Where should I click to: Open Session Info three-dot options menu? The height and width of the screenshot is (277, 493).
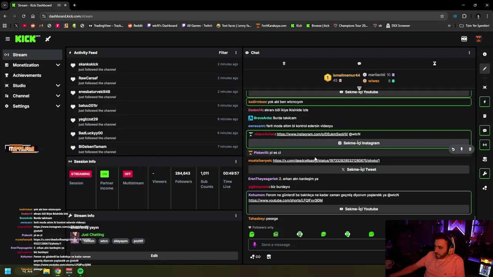(236, 162)
